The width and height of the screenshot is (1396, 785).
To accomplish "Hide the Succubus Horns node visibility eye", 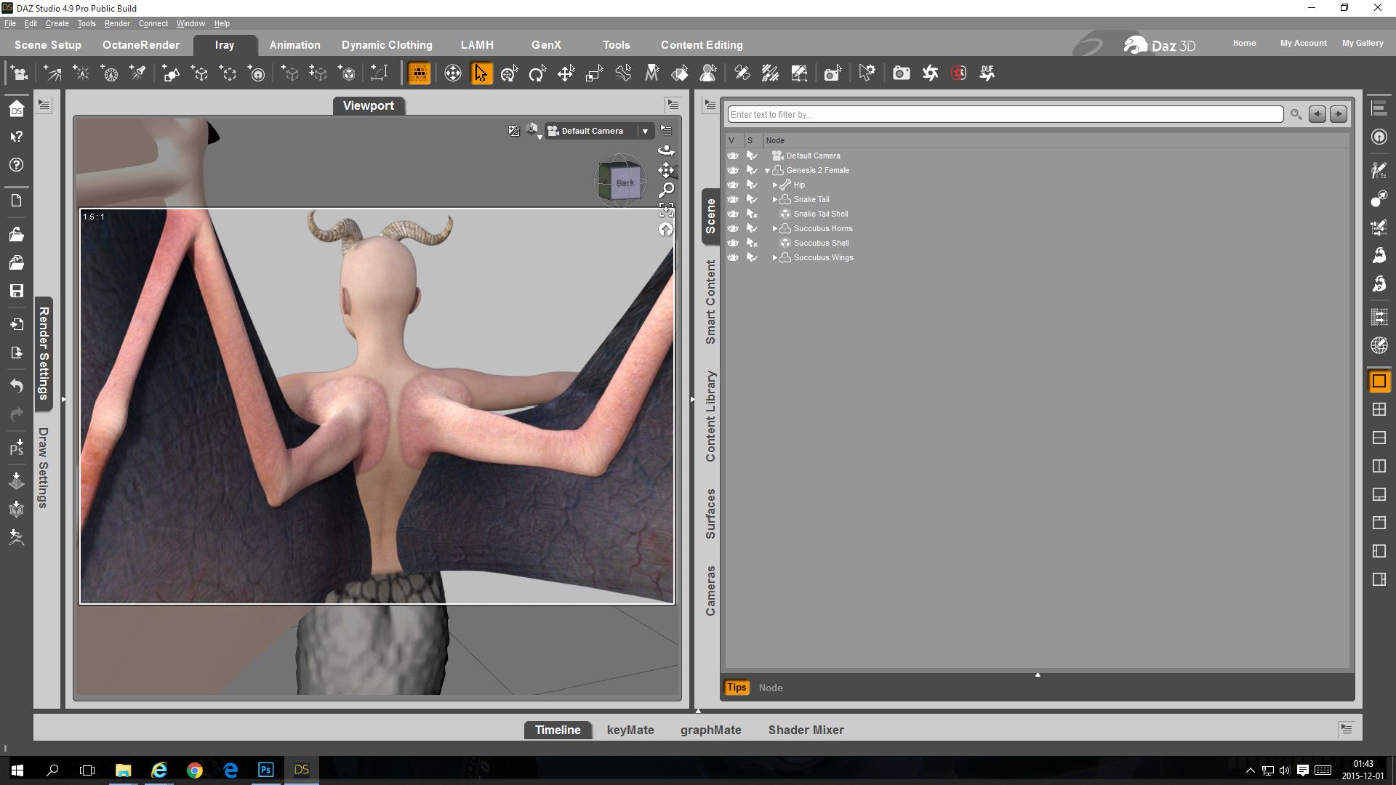I will (732, 228).
